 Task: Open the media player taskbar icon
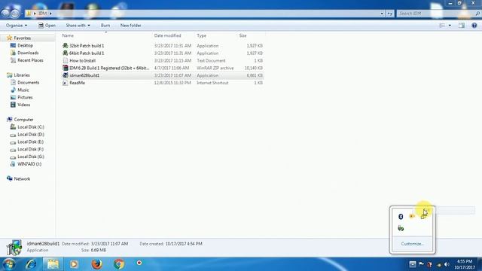[74, 264]
